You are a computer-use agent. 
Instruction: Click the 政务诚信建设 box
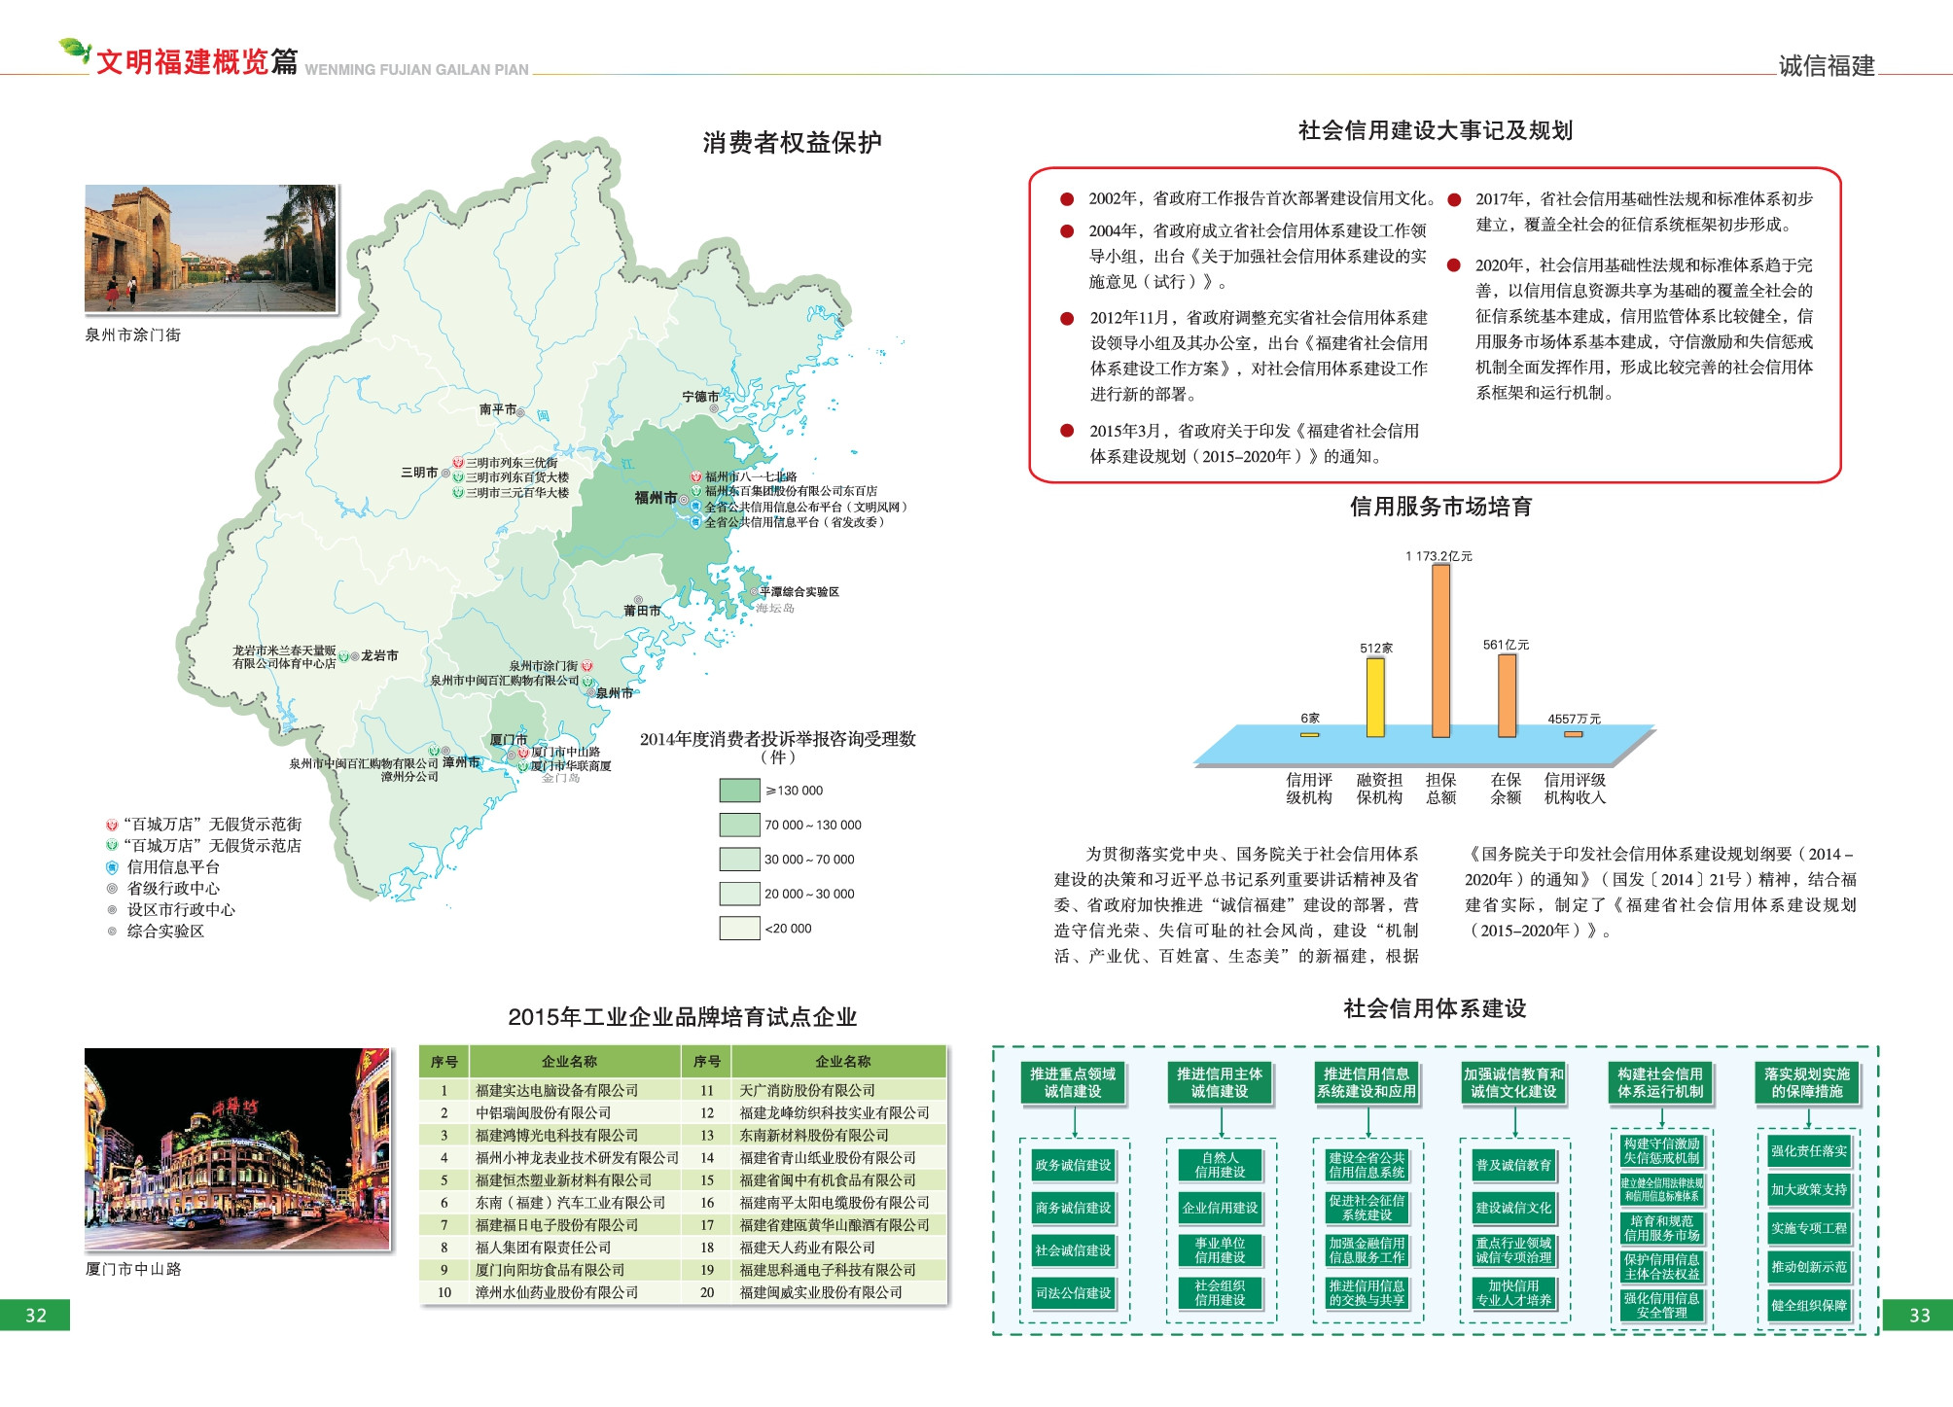[1073, 1165]
